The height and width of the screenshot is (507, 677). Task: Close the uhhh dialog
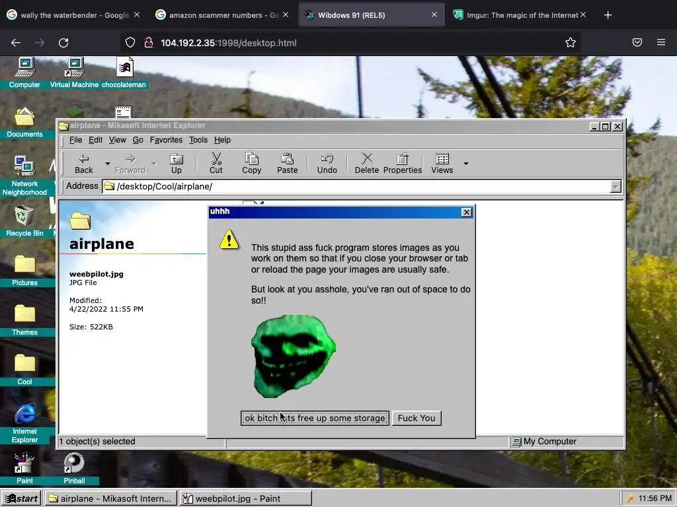(x=466, y=213)
